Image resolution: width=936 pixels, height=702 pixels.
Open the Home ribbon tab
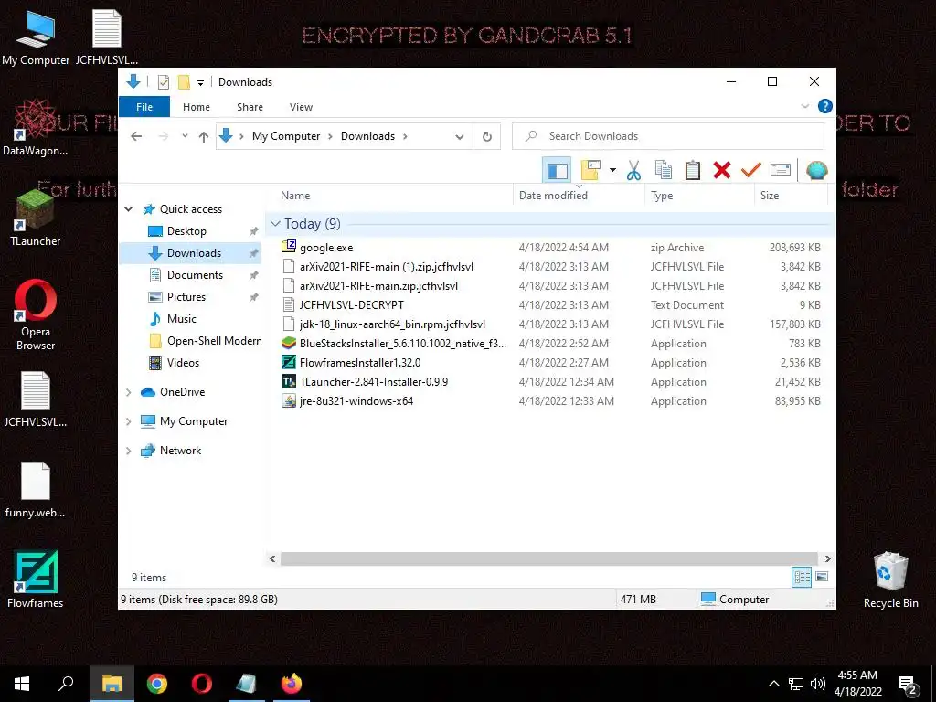coord(197,107)
